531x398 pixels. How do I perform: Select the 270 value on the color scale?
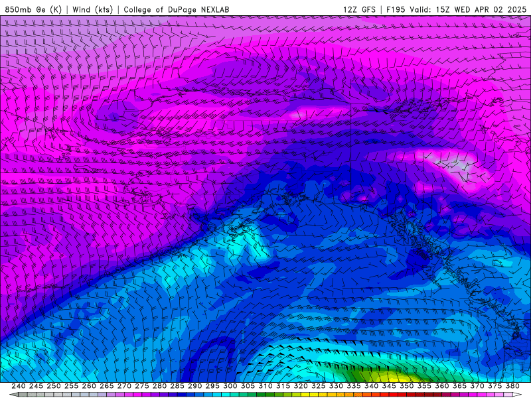click(x=124, y=386)
